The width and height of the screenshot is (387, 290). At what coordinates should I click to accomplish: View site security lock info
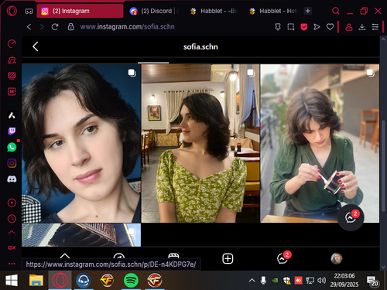point(70,27)
